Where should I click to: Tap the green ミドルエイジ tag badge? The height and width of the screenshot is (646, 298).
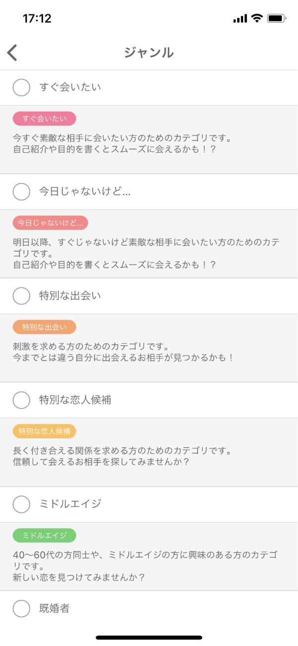(x=44, y=535)
